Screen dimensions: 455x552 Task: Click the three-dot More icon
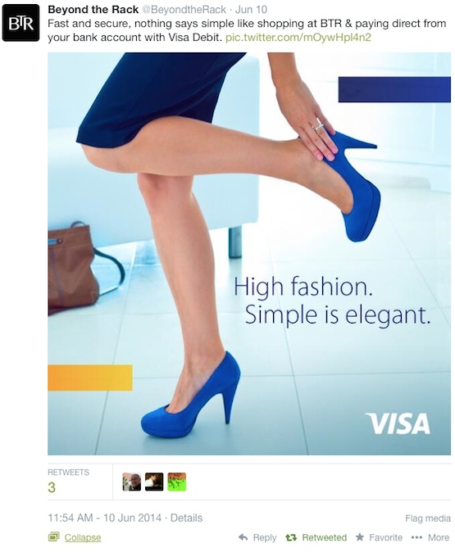click(416, 537)
